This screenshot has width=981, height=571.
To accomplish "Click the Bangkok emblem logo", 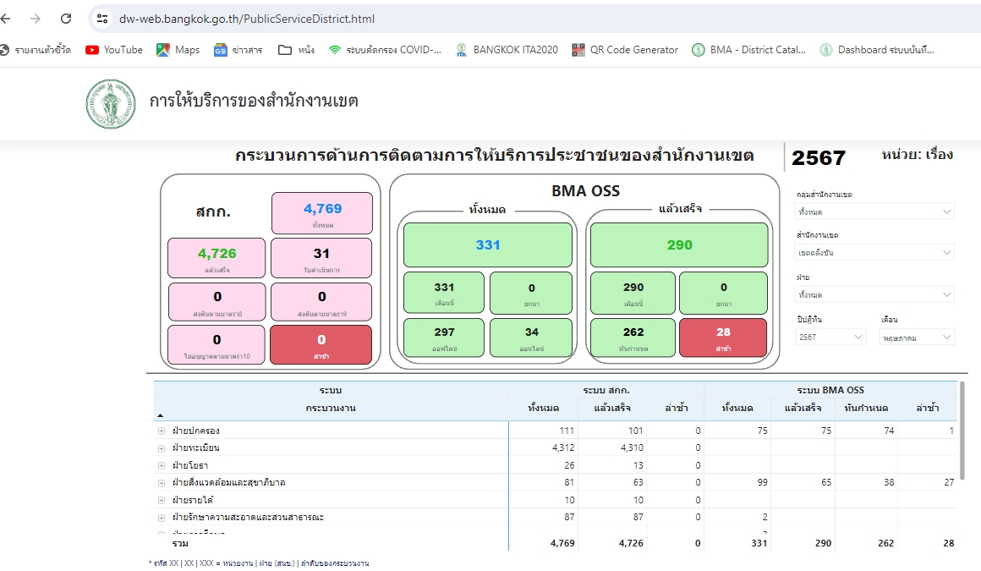I will (x=110, y=105).
